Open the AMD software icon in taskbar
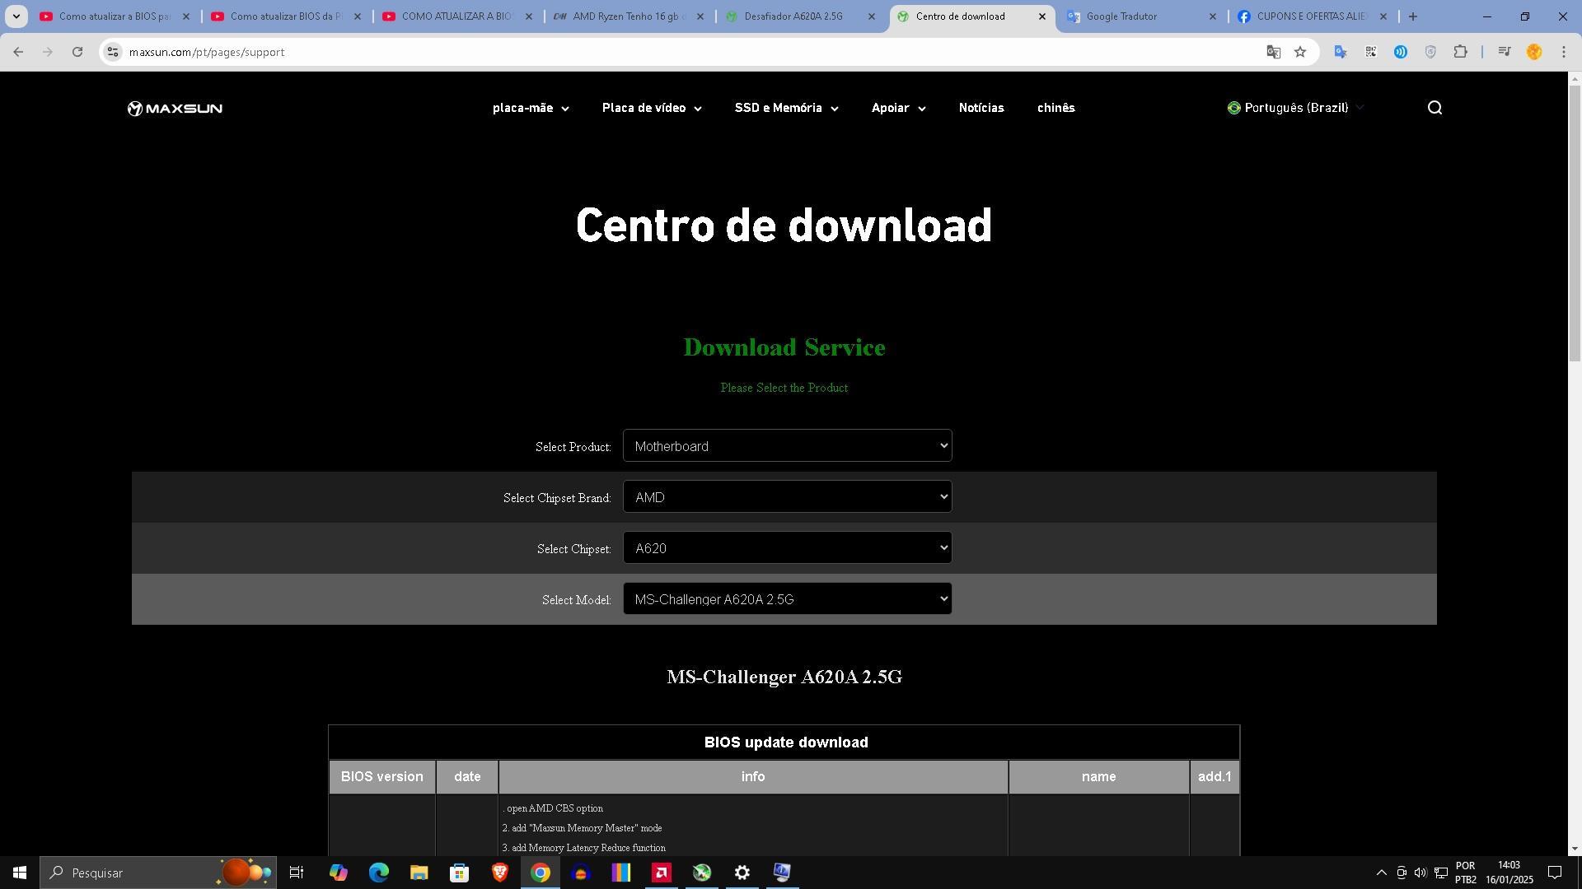This screenshot has height=889, width=1582. pyautogui.click(x=661, y=873)
